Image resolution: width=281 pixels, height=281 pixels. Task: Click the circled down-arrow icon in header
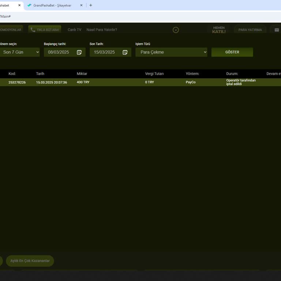(176, 30)
